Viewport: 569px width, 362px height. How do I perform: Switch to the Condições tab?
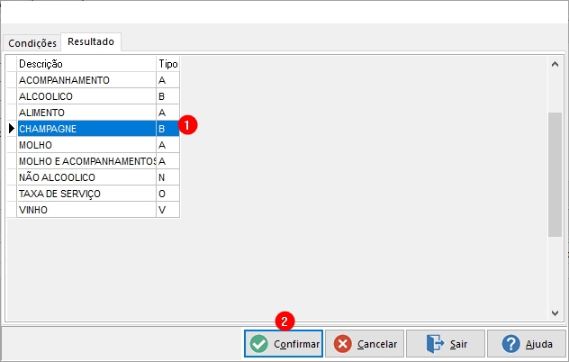pyautogui.click(x=32, y=43)
